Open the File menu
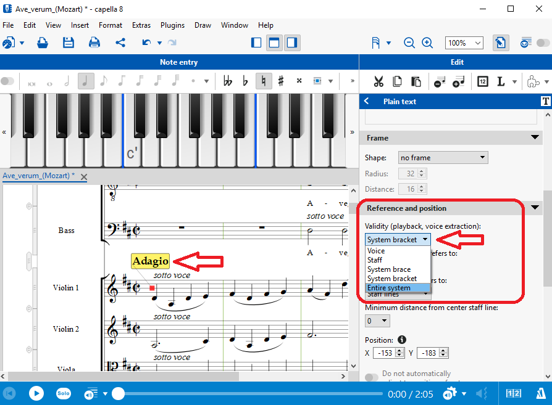552x405 pixels. click(x=8, y=25)
